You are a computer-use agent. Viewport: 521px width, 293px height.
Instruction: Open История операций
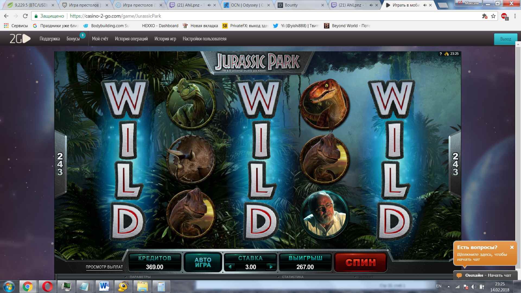point(131,39)
